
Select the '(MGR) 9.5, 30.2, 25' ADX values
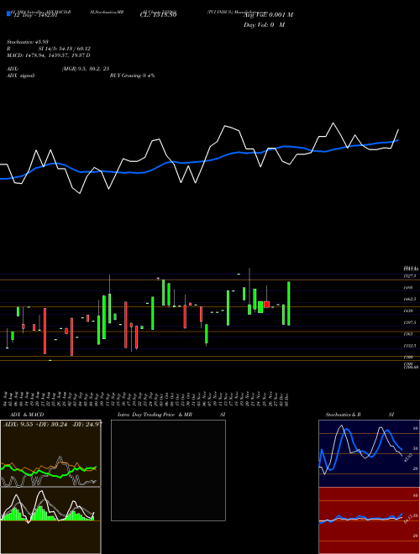(86, 69)
